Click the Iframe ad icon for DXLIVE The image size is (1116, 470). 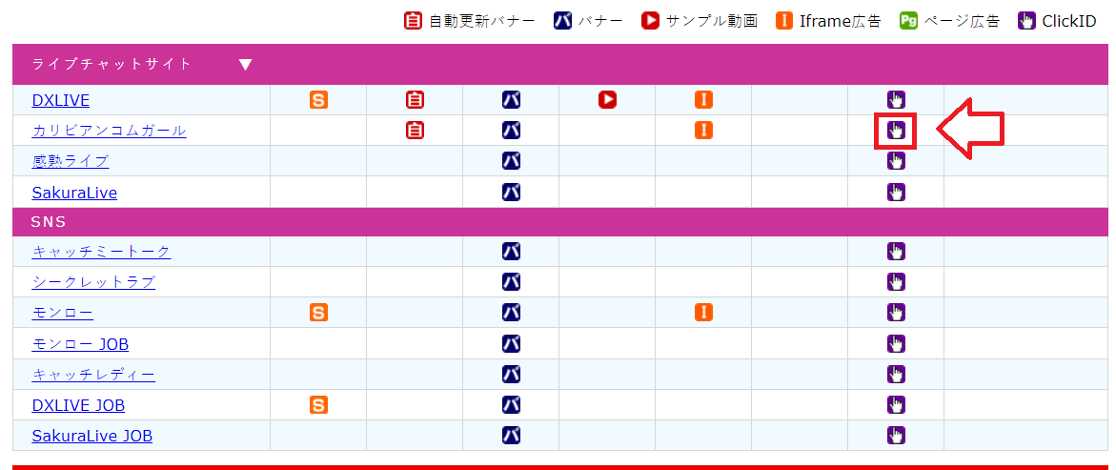703,100
